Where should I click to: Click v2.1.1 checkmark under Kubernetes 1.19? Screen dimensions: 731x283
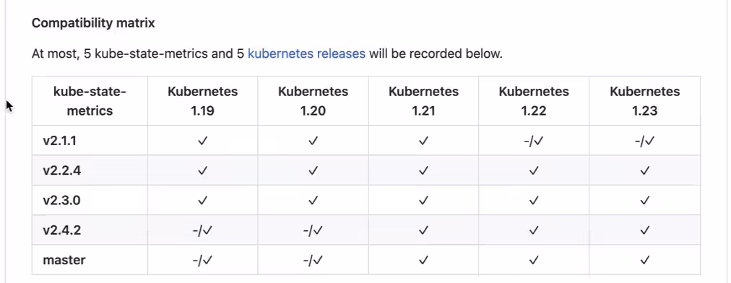202,141
